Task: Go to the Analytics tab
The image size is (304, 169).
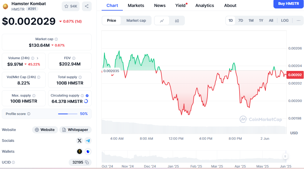Action: tap(204, 5)
